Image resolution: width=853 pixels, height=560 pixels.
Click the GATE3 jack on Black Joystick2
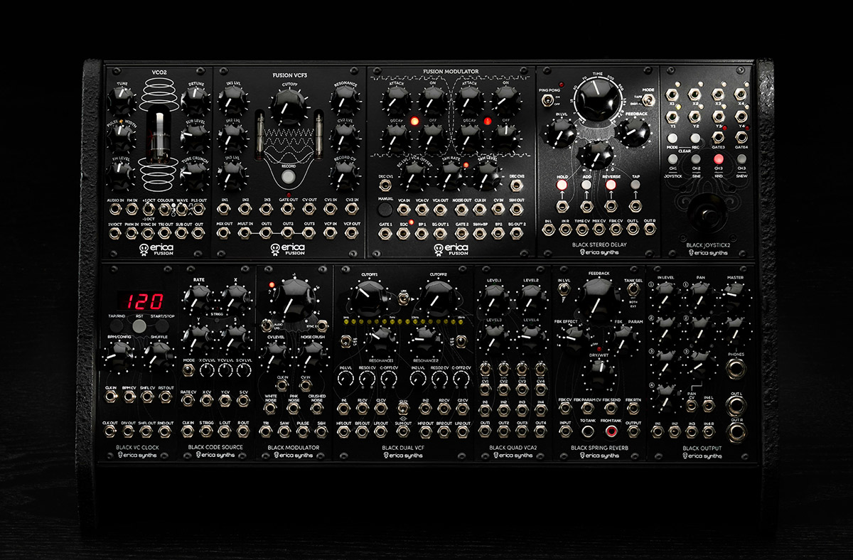(x=719, y=137)
